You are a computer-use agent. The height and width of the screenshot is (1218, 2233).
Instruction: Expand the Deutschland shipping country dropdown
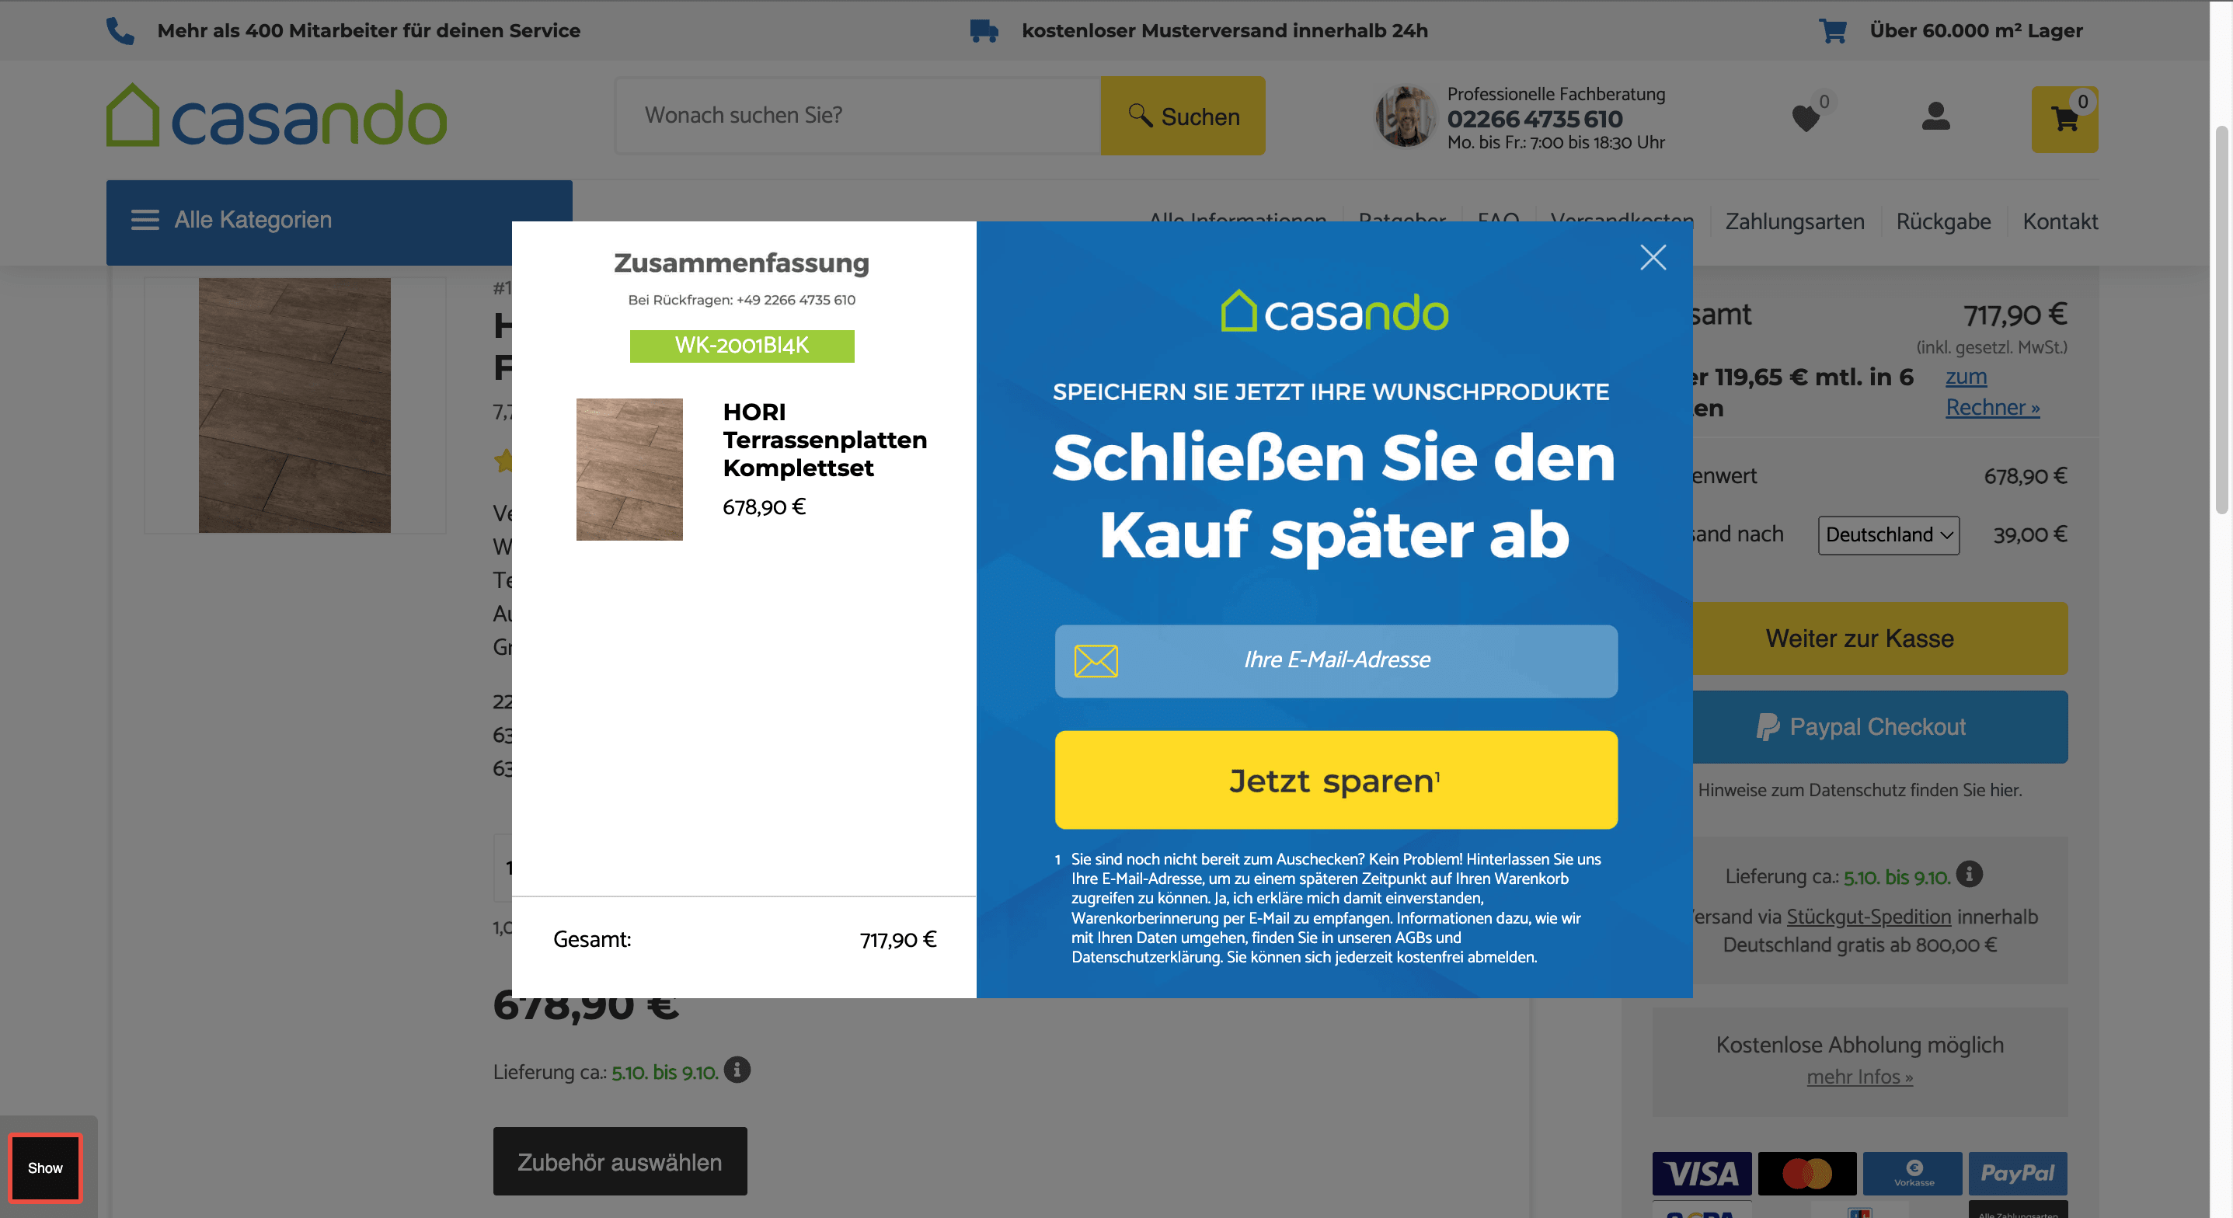[x=1888, y=535]
